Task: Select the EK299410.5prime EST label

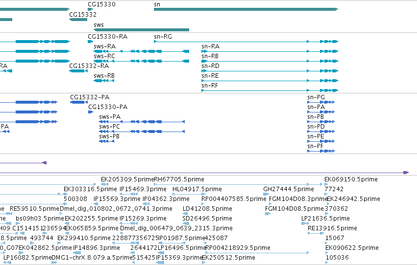Action: [84, 239]
